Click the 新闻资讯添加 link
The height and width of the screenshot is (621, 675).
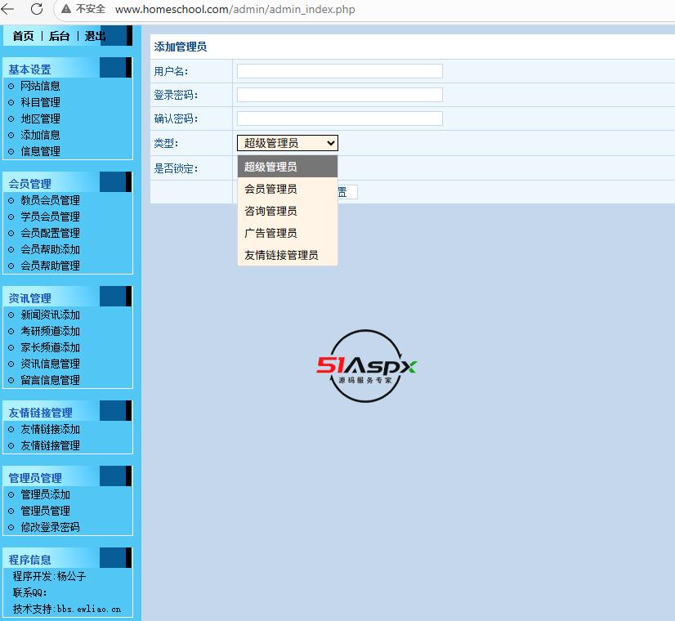pyautogui.click(x=51, y=315)
